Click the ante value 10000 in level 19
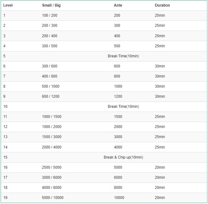The width and height of the screenshot is (208, 204). coord(119,198)
